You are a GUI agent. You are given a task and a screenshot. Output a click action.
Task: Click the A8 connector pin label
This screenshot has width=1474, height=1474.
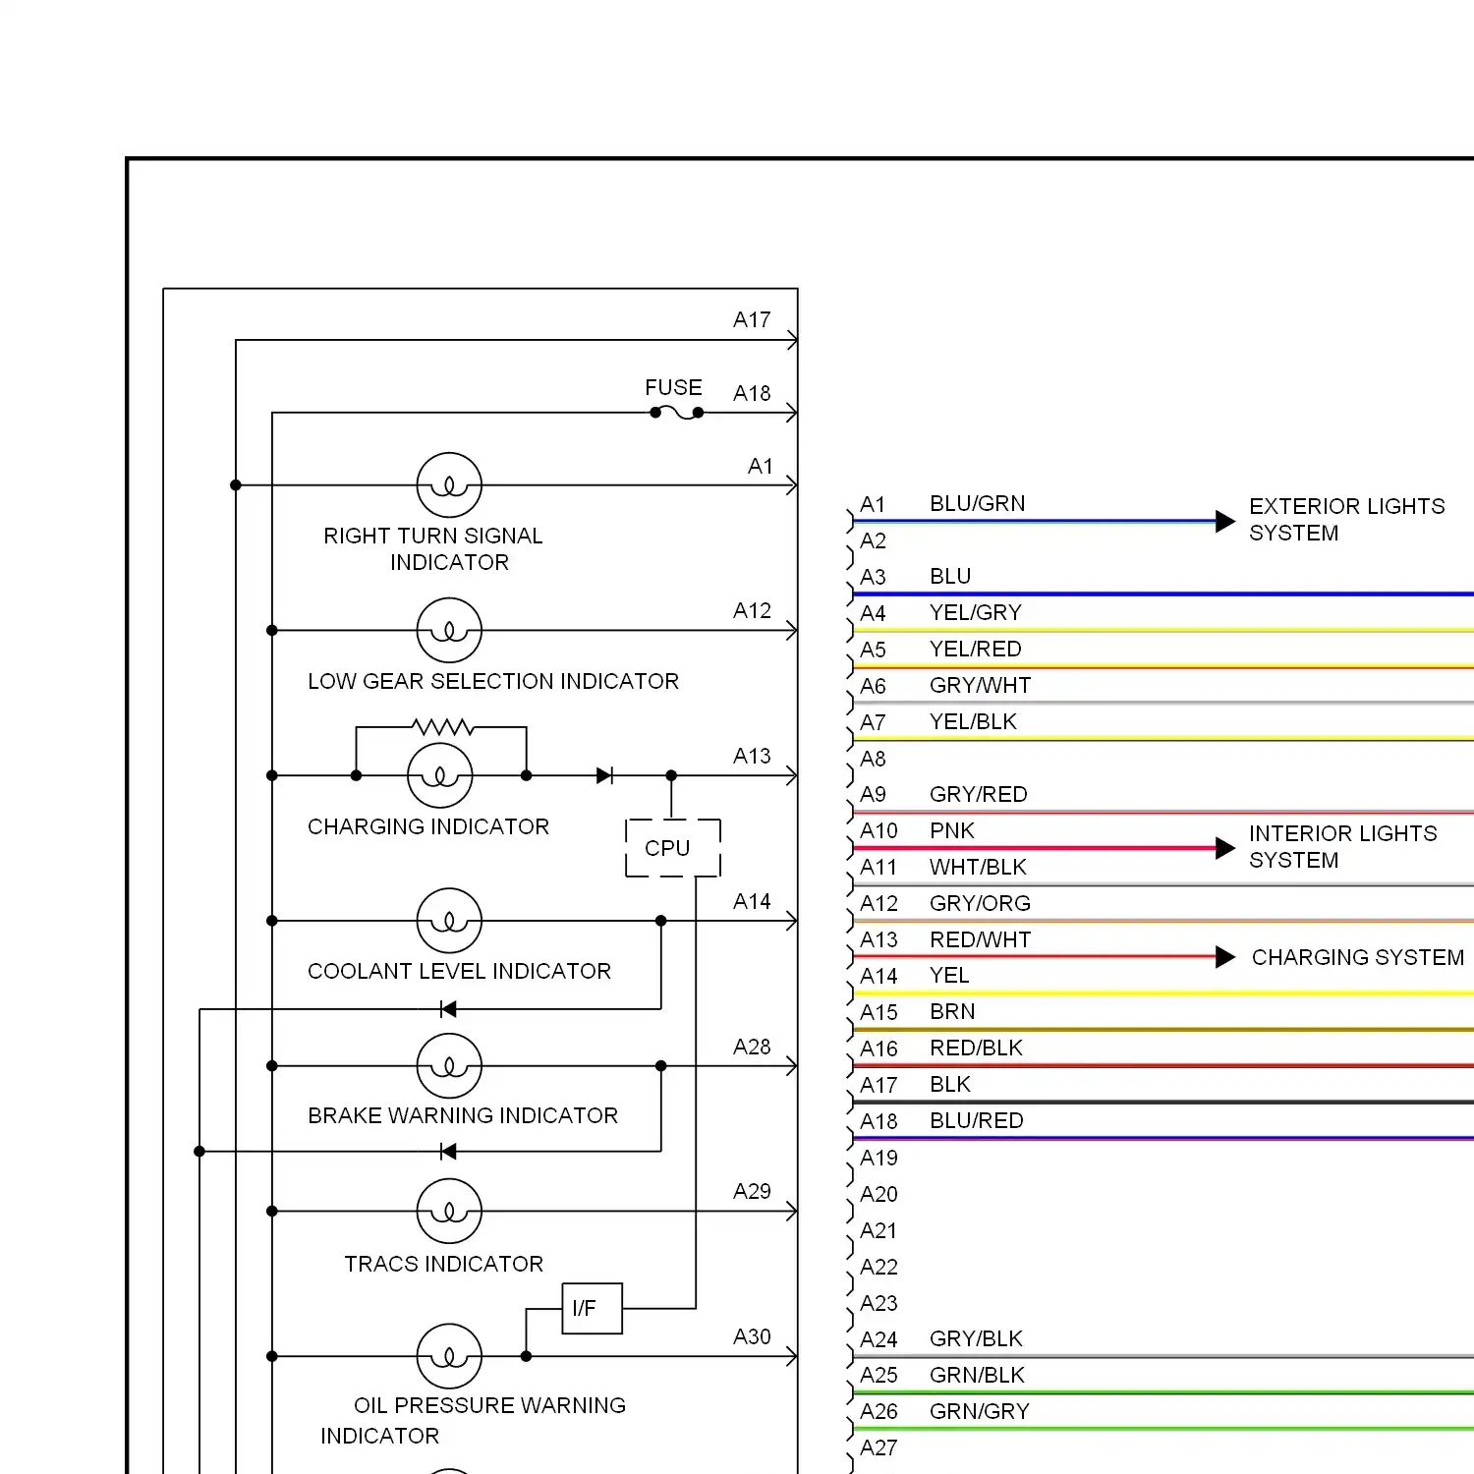coord(873,760)
